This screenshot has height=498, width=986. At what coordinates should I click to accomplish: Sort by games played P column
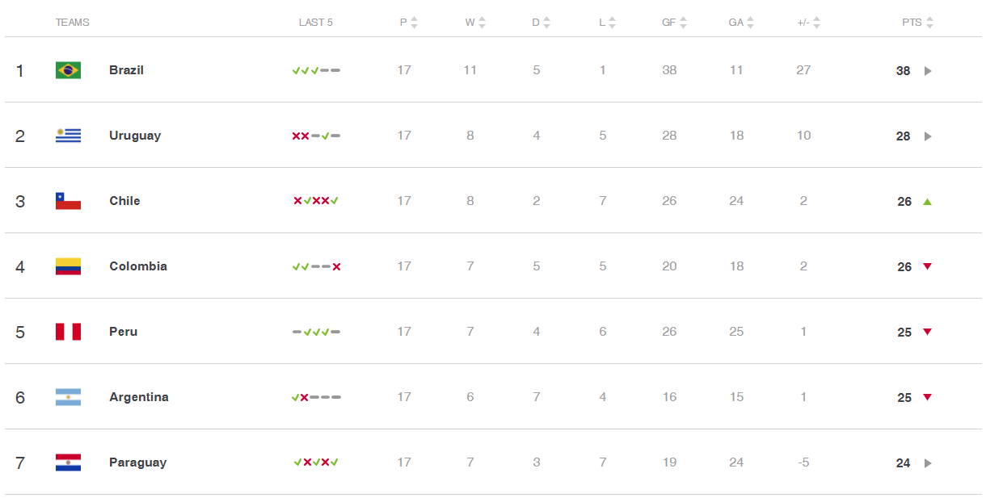tap(414, 23)
